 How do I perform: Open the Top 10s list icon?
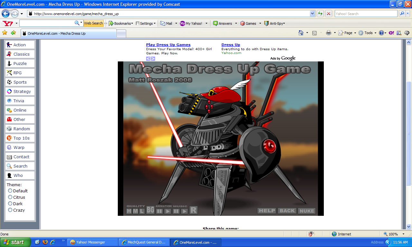click(10, 138)
